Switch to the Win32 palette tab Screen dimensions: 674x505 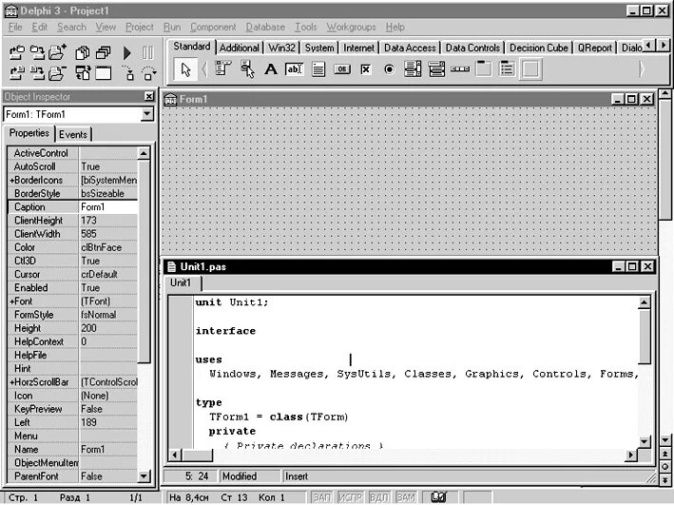coord(282,48)
